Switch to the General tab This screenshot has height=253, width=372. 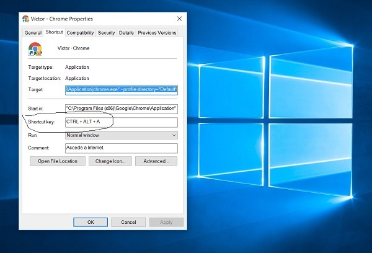click(x=33, y=32)
